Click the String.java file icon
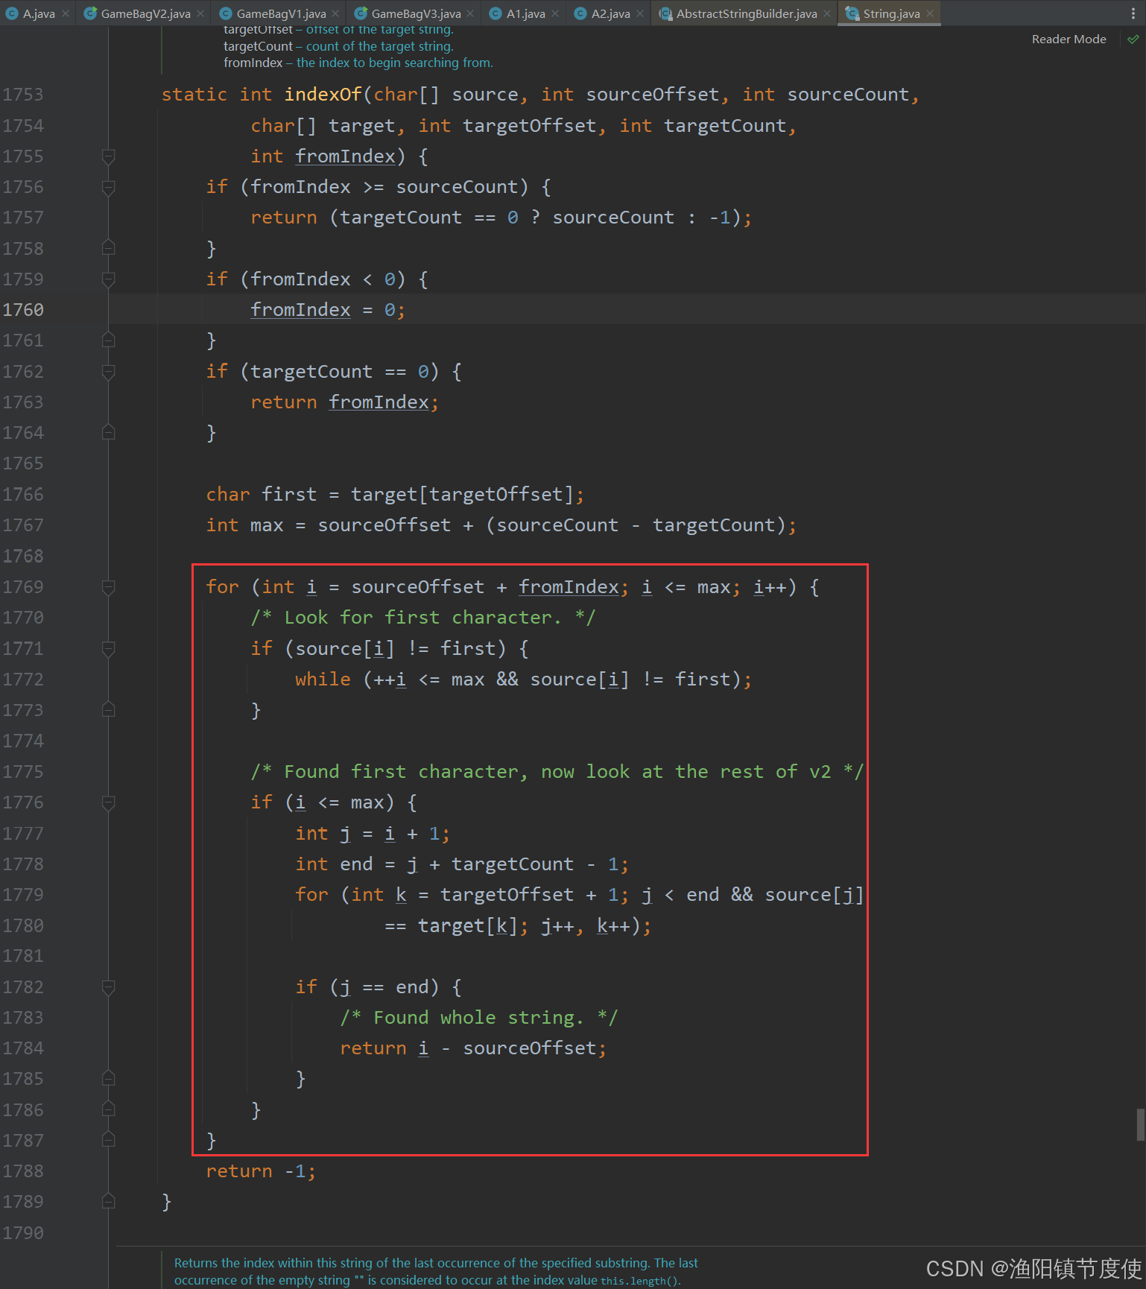The image size is (1146, 1289). (x=852, y=13)
